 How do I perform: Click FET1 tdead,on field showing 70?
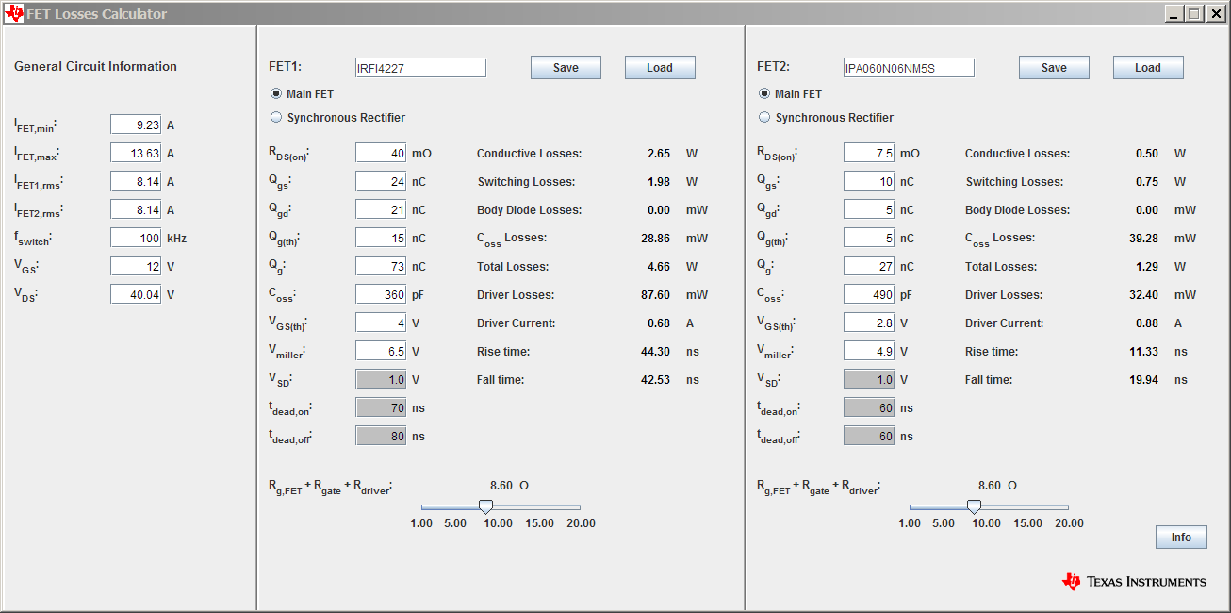(x=381, y=407)
